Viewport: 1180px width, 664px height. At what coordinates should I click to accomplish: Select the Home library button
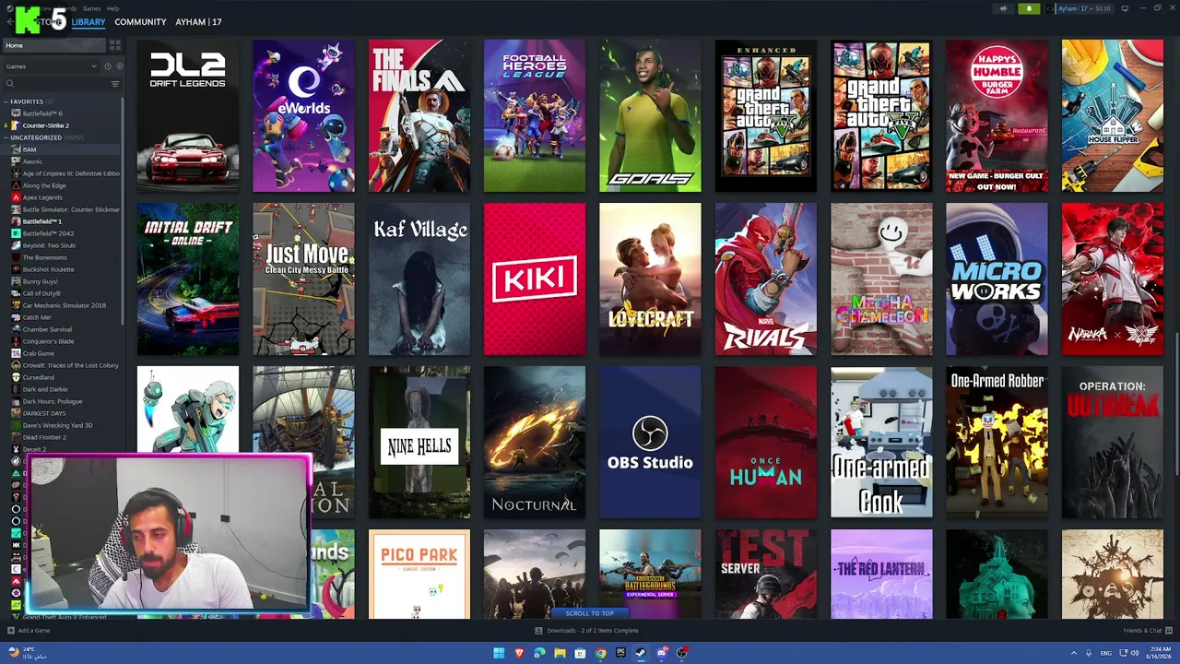pyautogui.click(x=53, y=45)
